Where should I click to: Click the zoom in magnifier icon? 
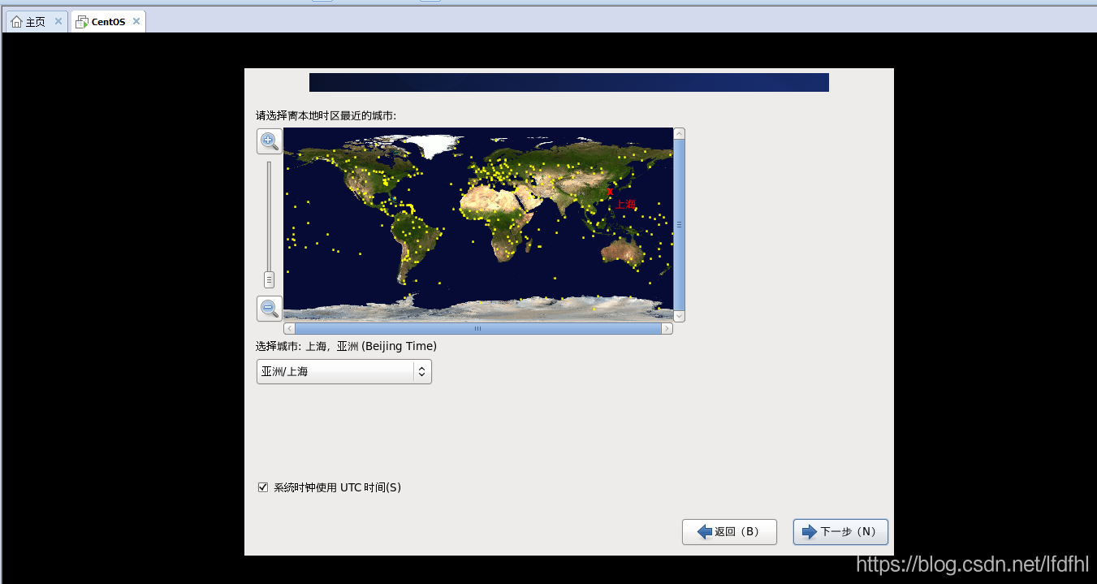point(270,141)
